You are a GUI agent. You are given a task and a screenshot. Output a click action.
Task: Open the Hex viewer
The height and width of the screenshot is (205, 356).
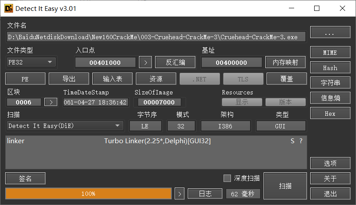pos(330,113)
